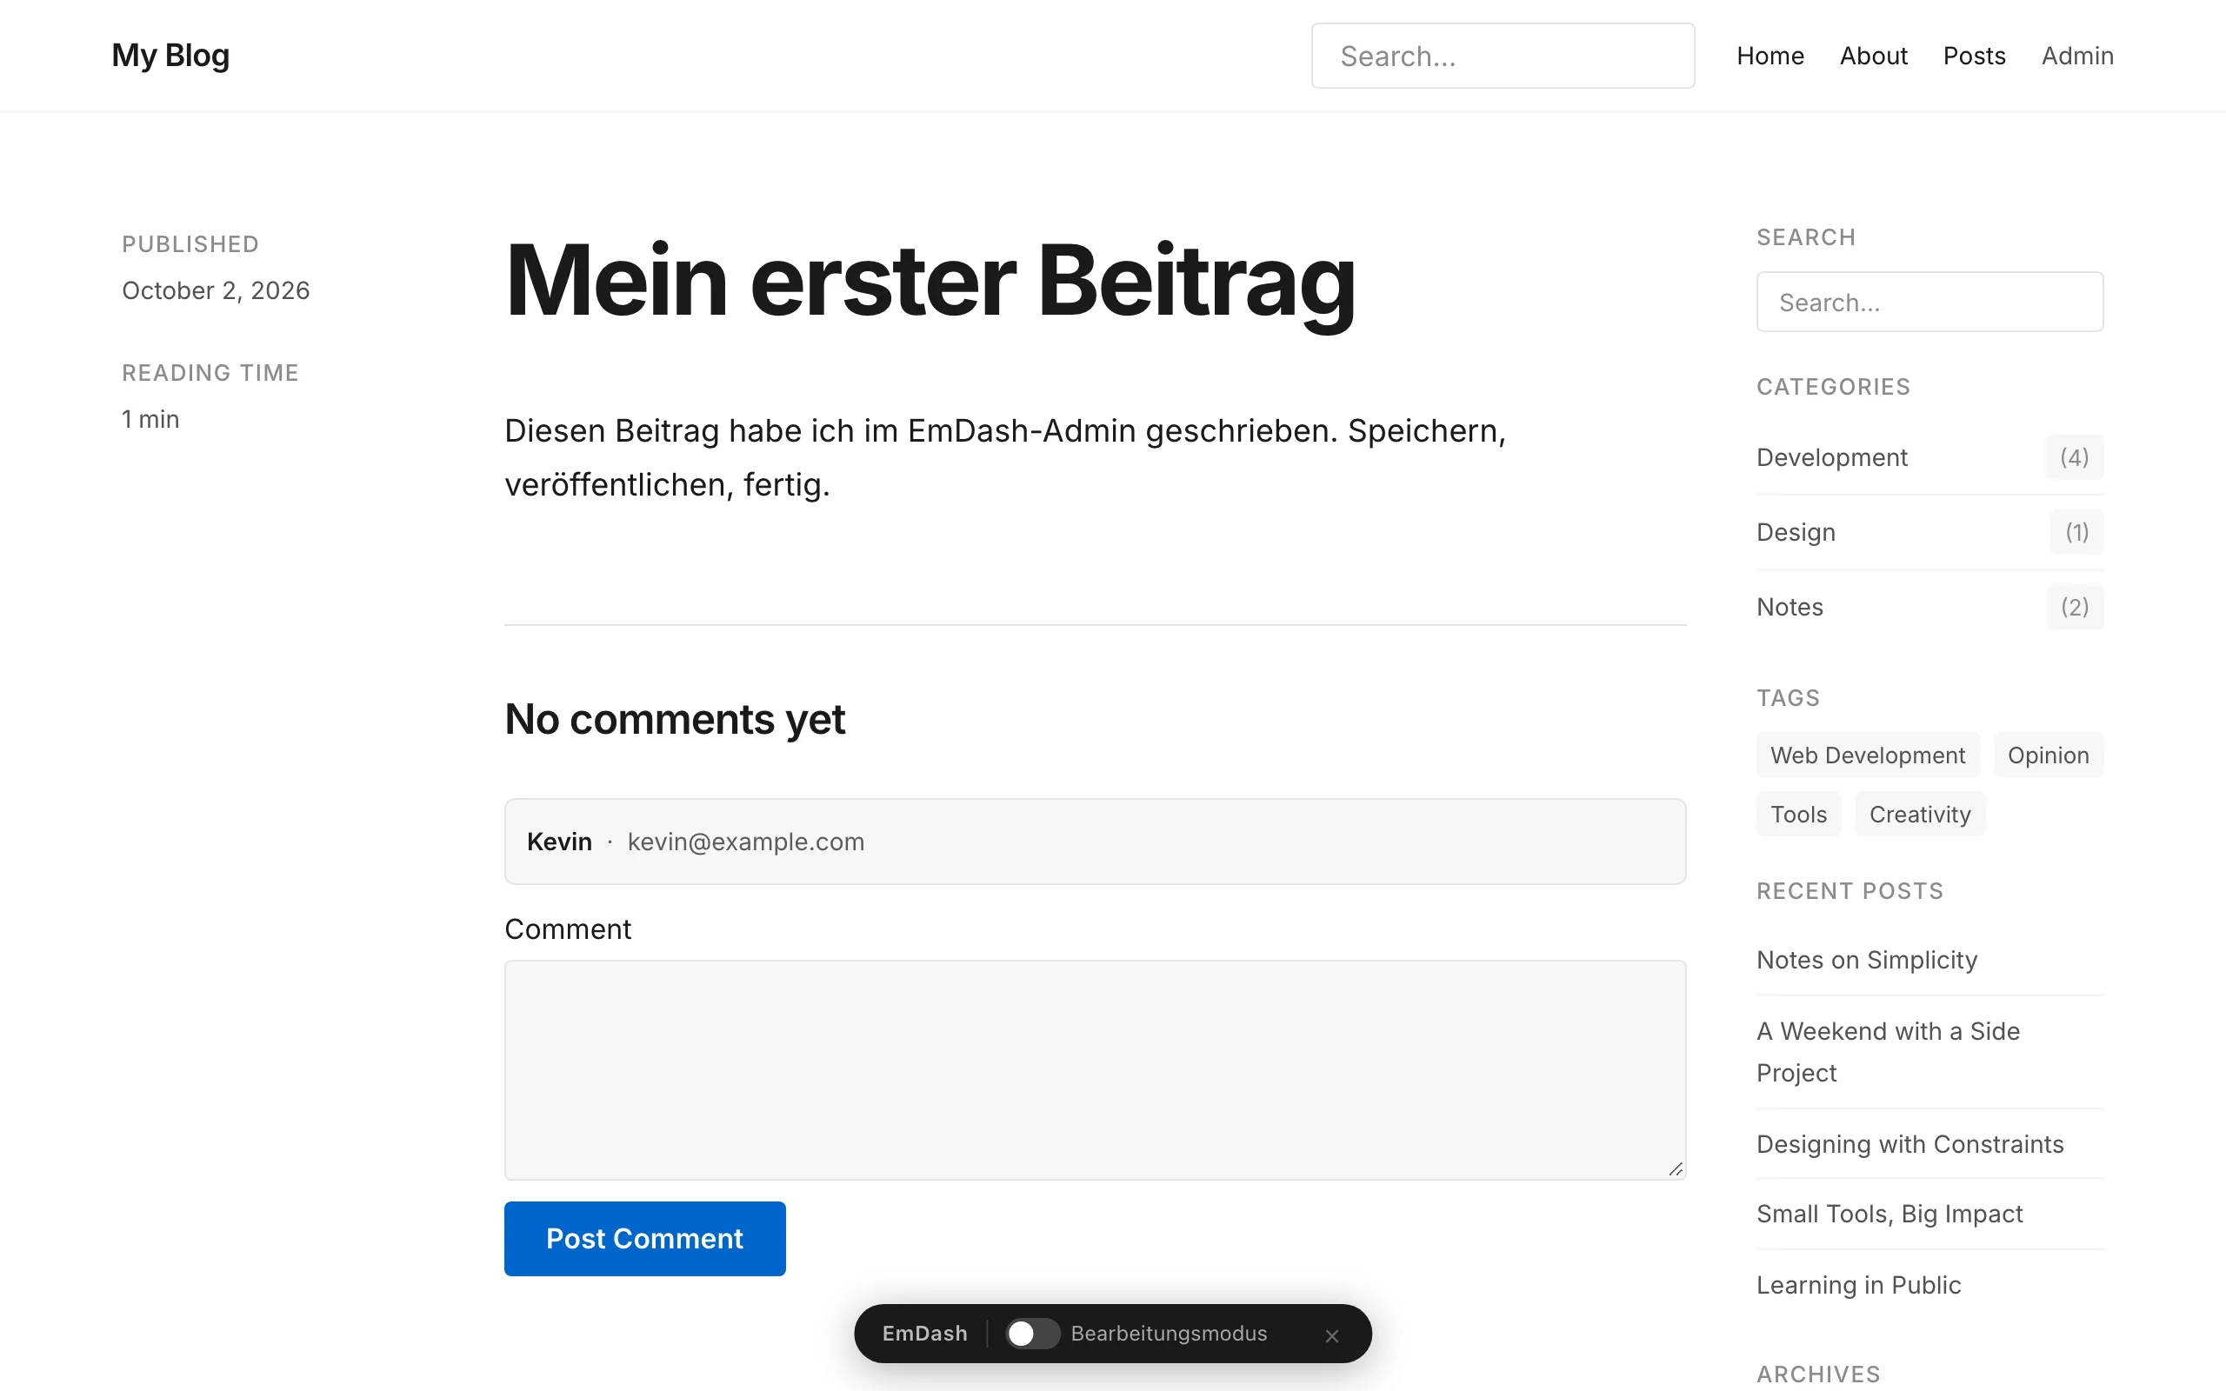Click inside the Comment text area
The image size is (2226, 1391).
(x=1095, y=1070)
